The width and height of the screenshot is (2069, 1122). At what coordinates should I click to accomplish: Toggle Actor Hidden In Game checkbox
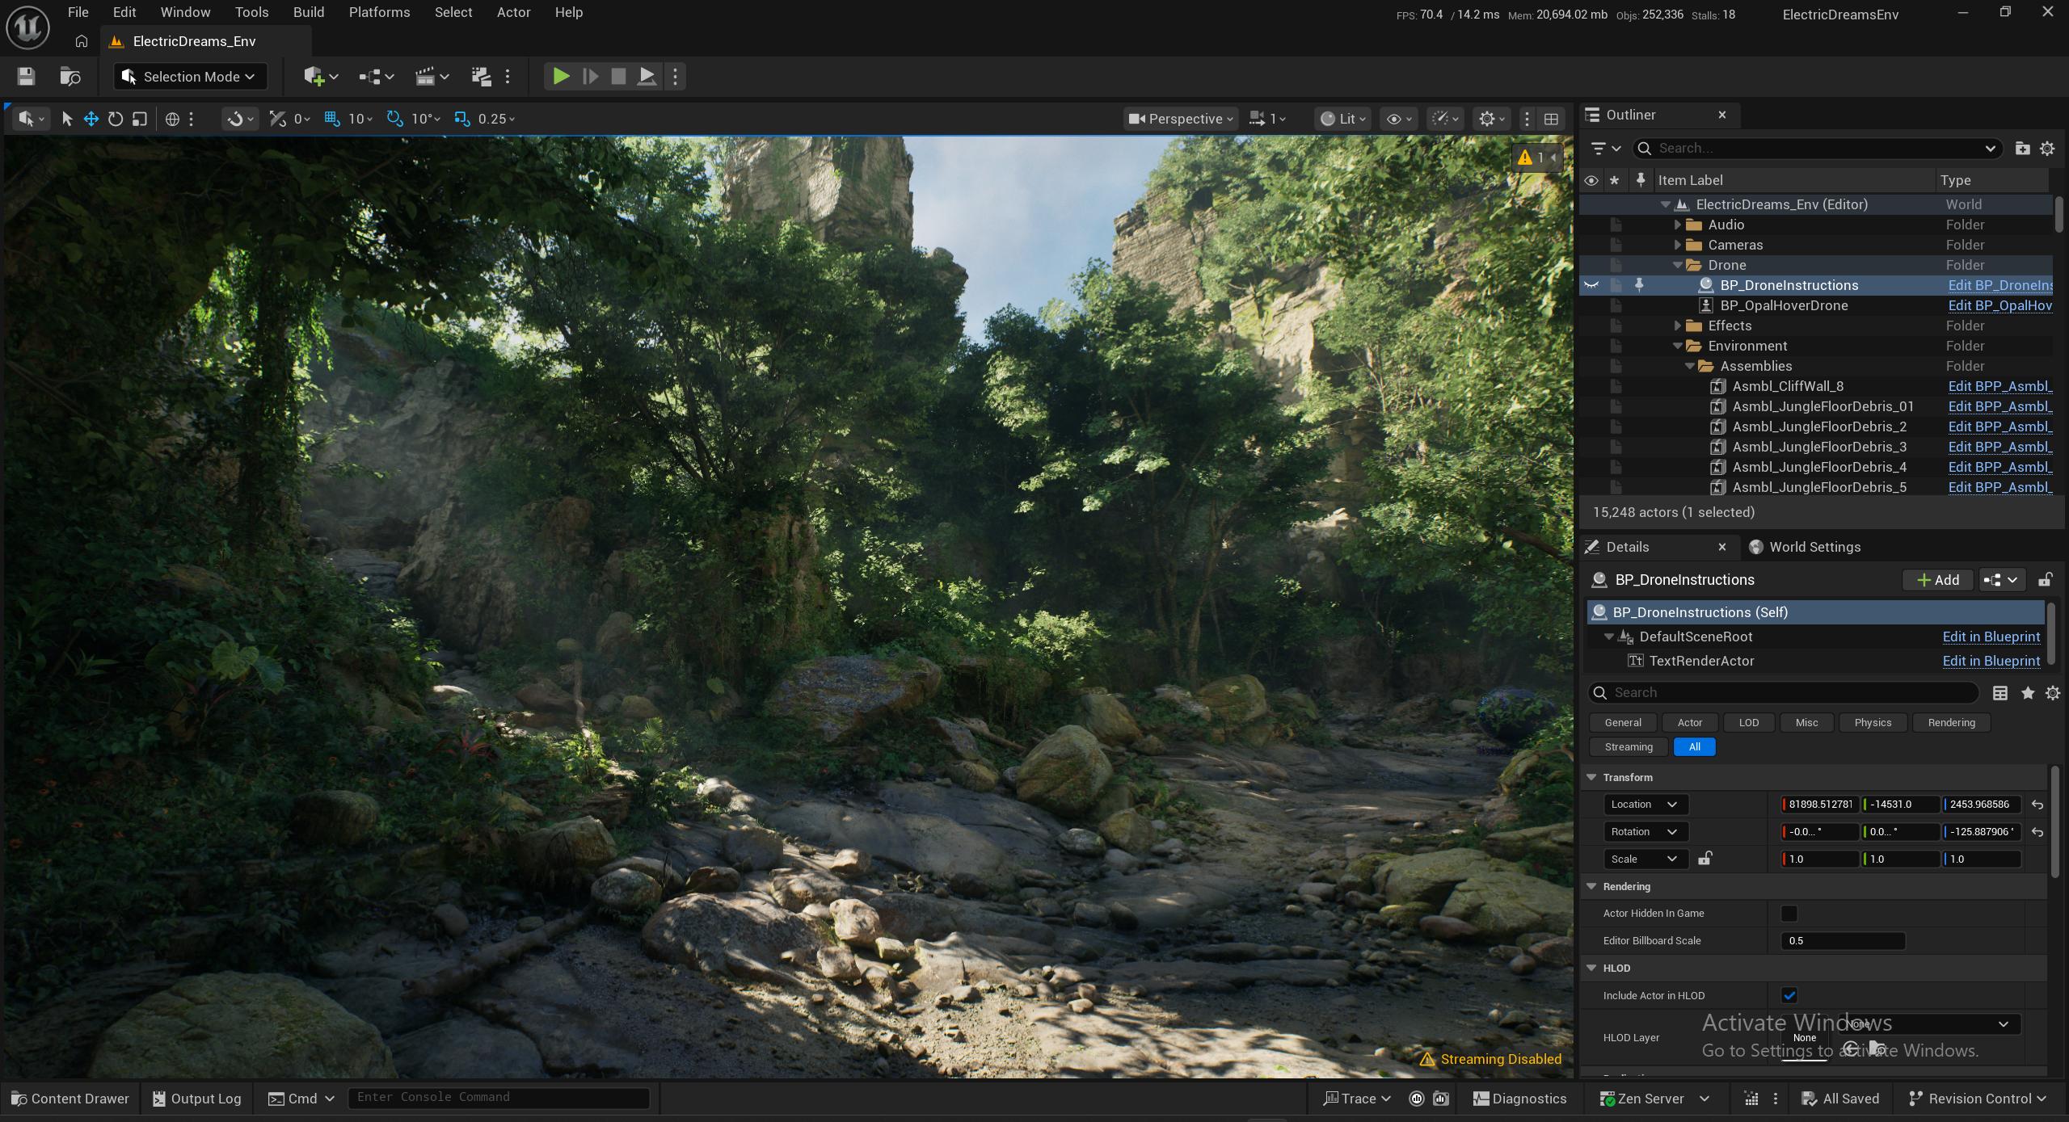[x=1789, y=914]
